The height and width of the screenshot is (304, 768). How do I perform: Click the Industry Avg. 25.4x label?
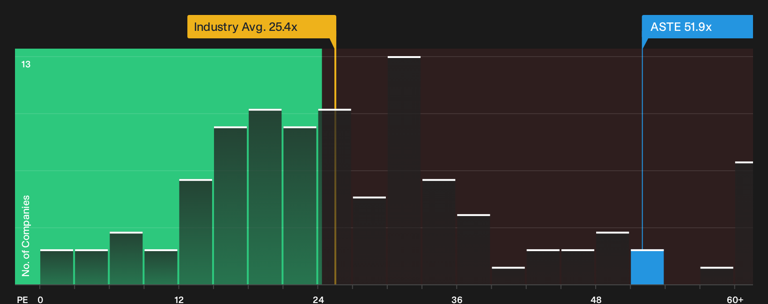click(262, 27)
